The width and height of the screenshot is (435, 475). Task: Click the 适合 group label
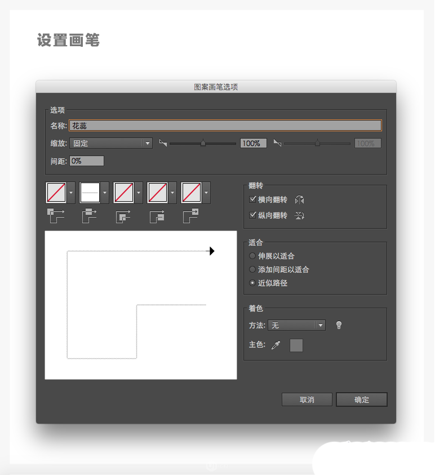[256, 242]
